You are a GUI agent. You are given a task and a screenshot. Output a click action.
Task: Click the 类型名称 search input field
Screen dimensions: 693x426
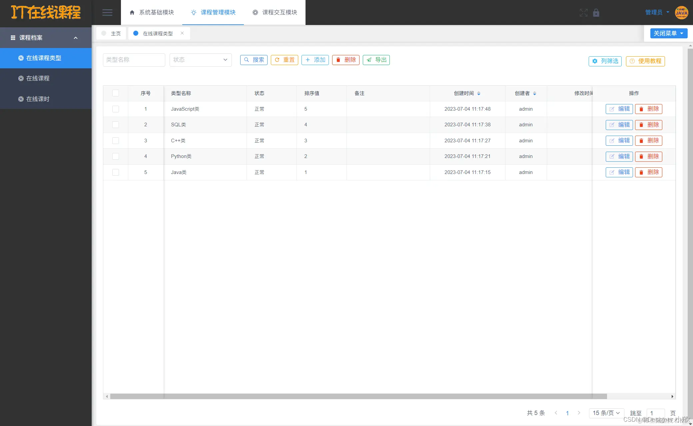pyautogui.click(x=134, y=60)
